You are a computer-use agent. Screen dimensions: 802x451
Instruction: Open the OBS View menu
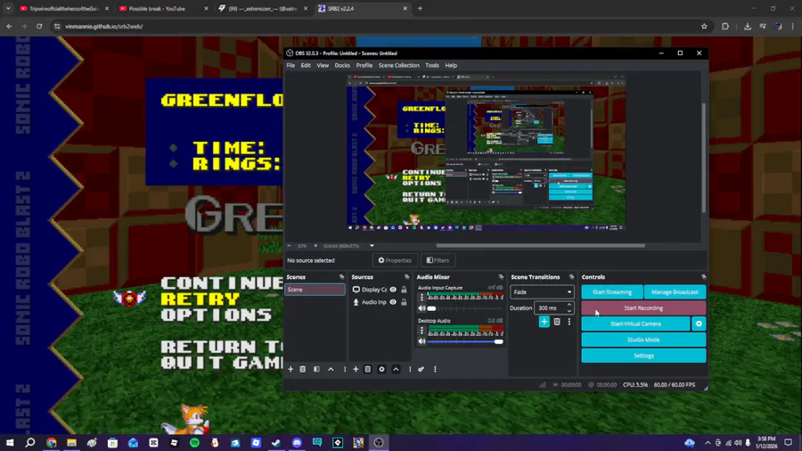[x=323, y=65]
